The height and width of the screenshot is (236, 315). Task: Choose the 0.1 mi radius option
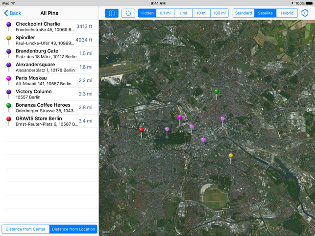(165, 13)
